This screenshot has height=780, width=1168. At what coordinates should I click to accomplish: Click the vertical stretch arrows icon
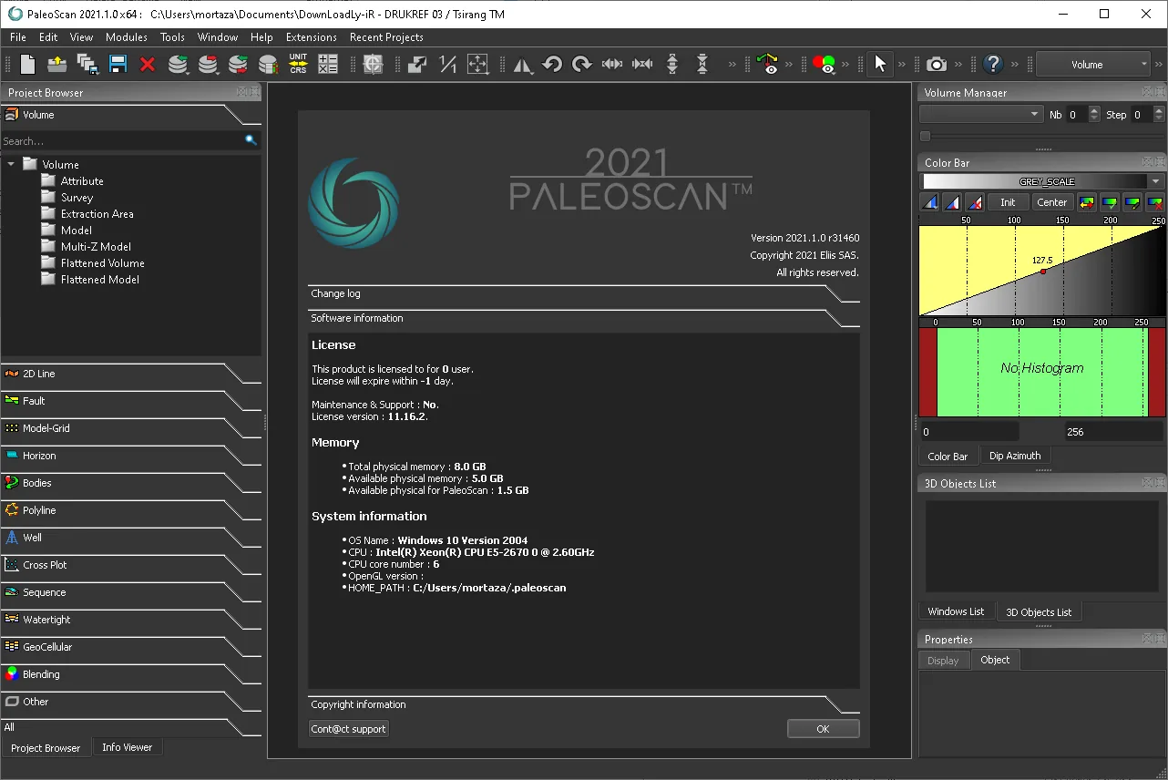[x=672, y=64]
